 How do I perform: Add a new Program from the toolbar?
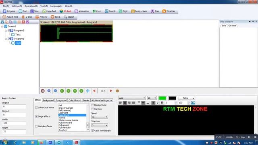point(9,11)
